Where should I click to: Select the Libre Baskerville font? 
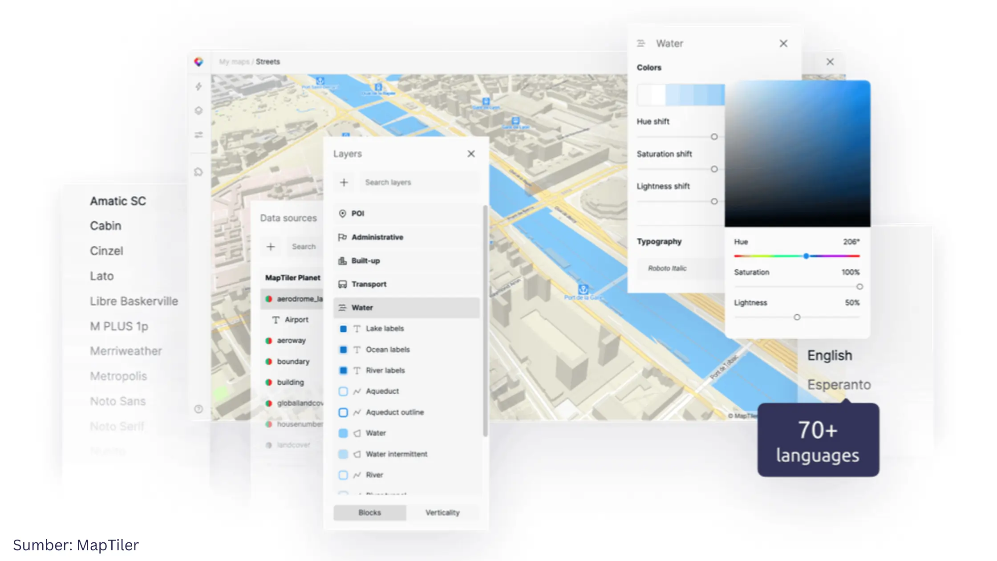click(134, 301)
